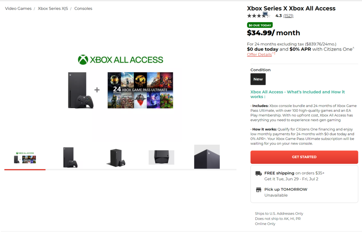This screenshot has width=362, height=232.
Task: Click the plus sign between console and games
Action: (x=97, y=90)
